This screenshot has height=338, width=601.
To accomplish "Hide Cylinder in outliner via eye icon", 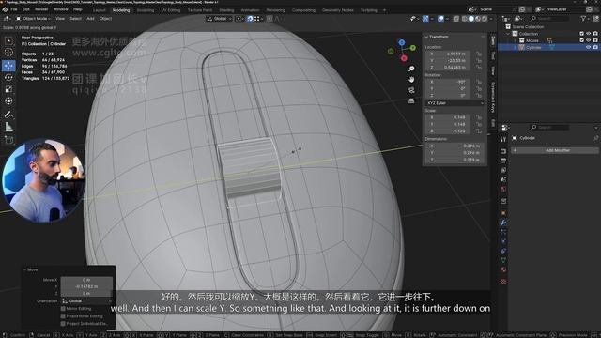I will pos(589,47).
